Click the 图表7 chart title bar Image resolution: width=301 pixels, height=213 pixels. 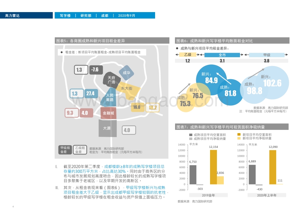[x=232, y=127]
